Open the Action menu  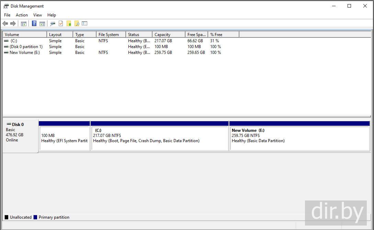tap(22, 15)
